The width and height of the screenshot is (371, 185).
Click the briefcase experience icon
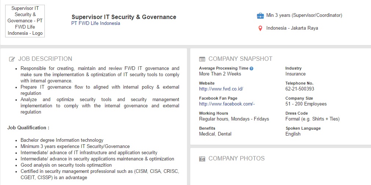pos(260,16)
